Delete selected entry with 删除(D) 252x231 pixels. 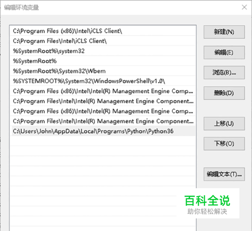(x=224, y=93)
